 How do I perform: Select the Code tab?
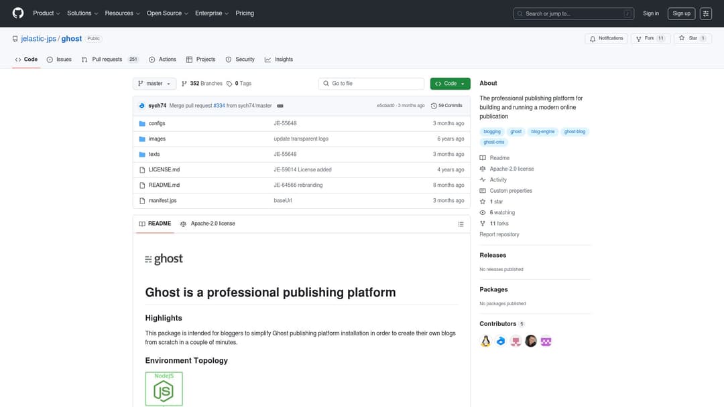point(26,60)
